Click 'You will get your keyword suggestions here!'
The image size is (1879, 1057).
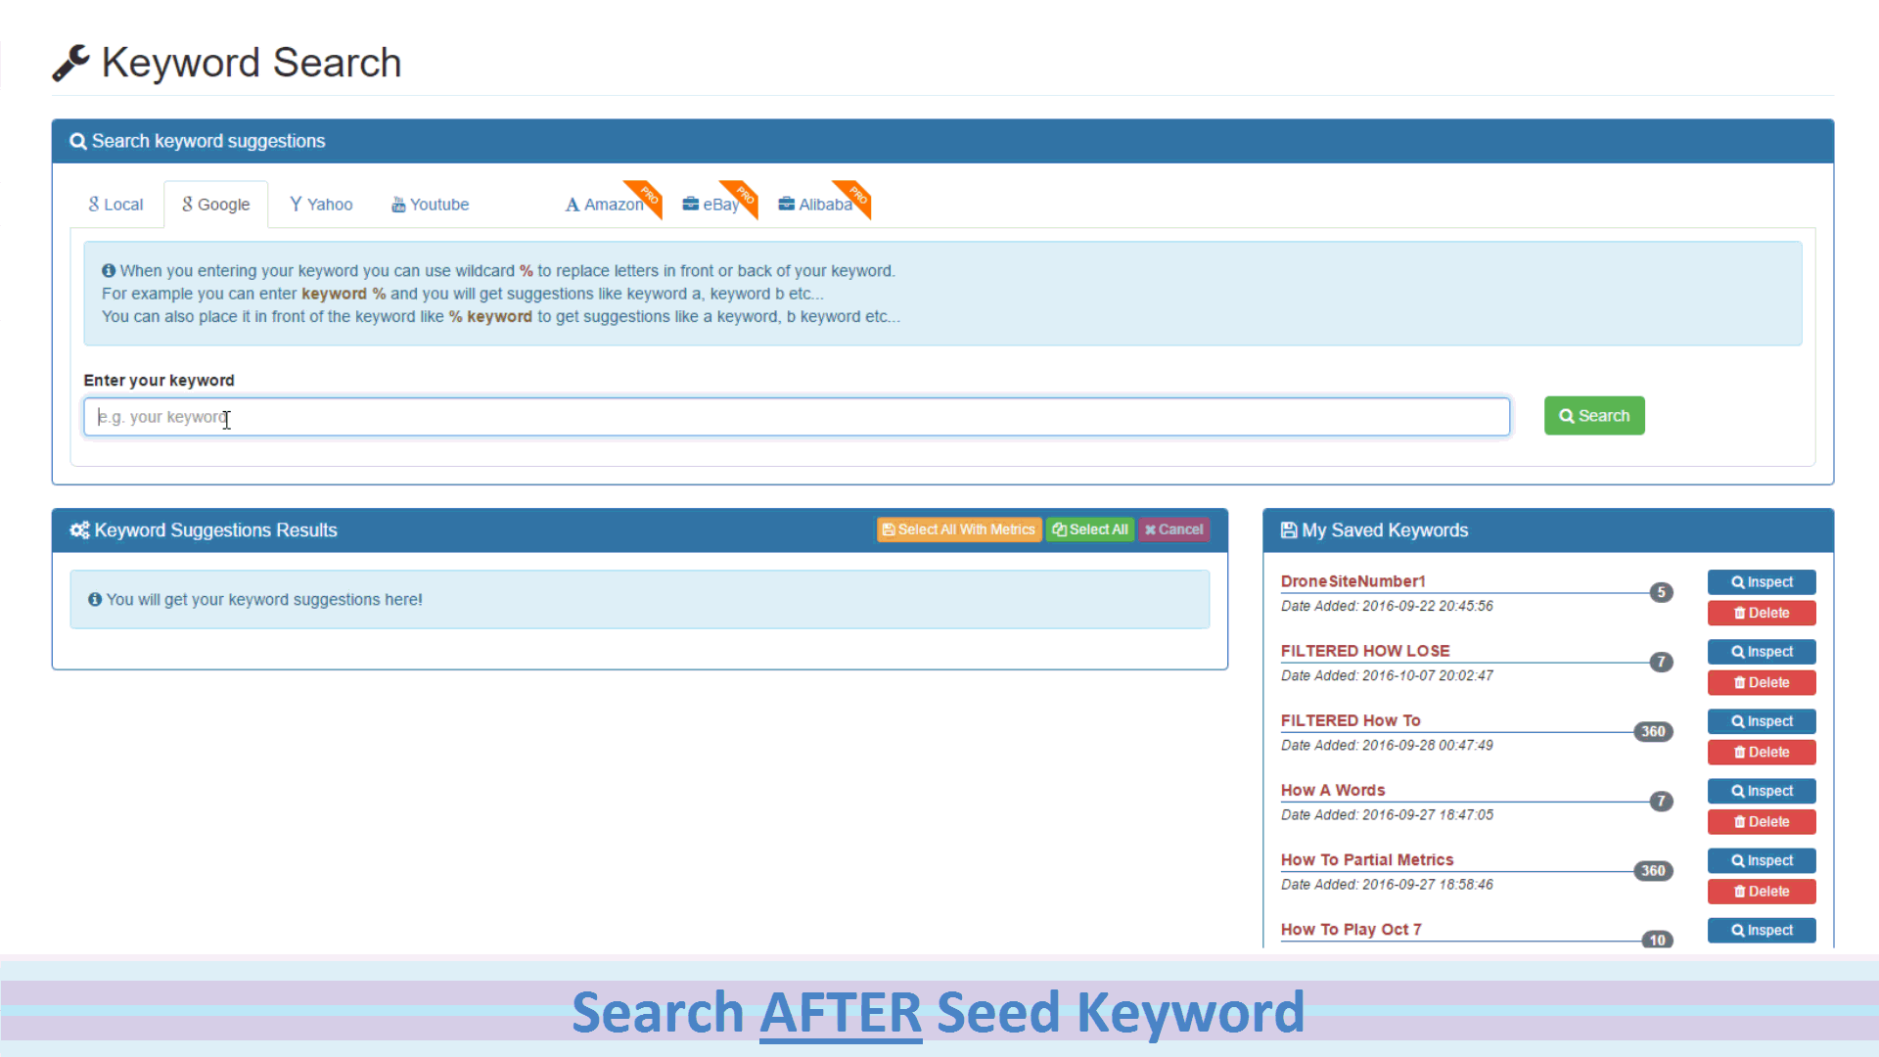(264, 599)
